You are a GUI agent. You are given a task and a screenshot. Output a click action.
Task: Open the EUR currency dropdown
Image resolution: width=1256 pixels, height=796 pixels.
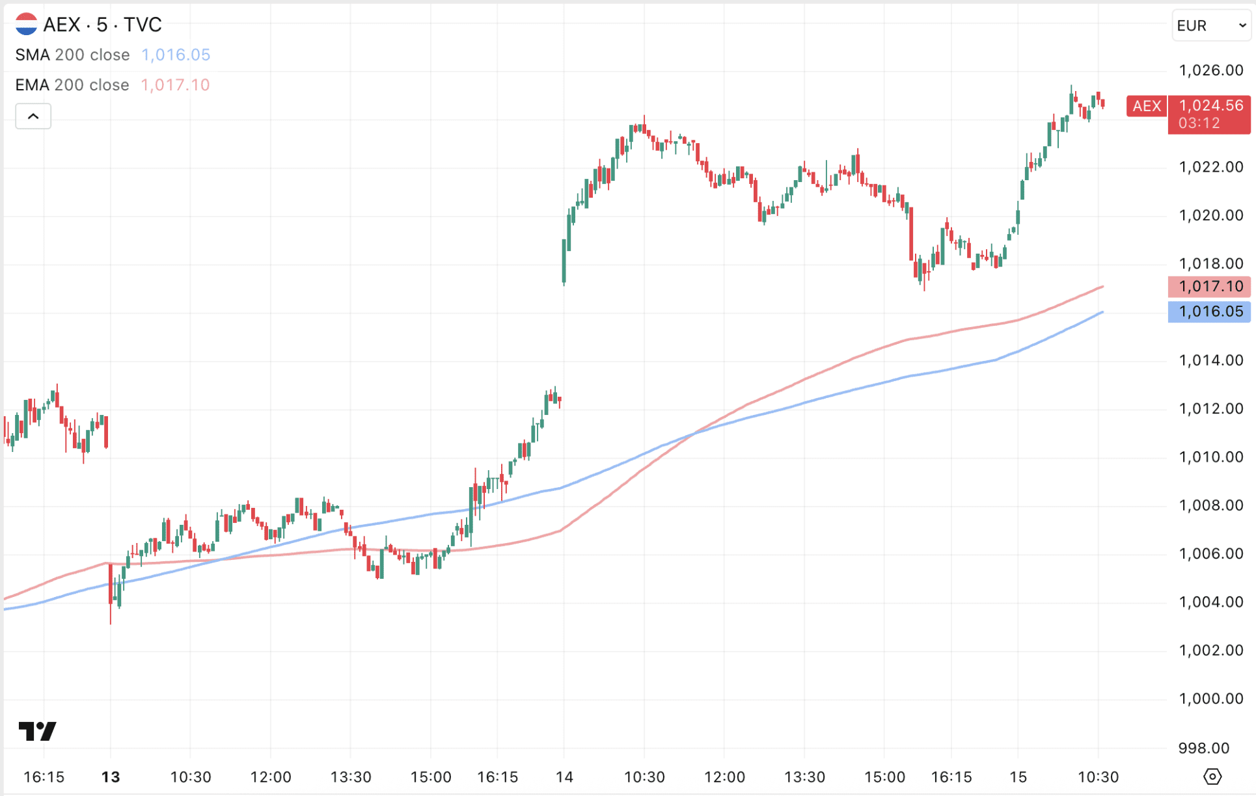pyautogui.click(x=1210, y=25)
